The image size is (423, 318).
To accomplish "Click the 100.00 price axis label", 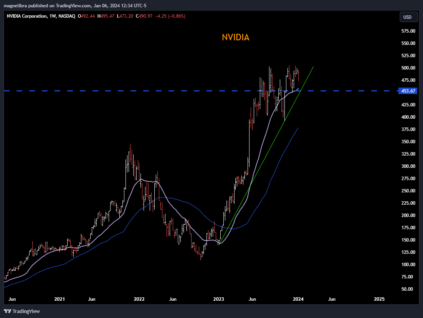I will pos(408,264).
